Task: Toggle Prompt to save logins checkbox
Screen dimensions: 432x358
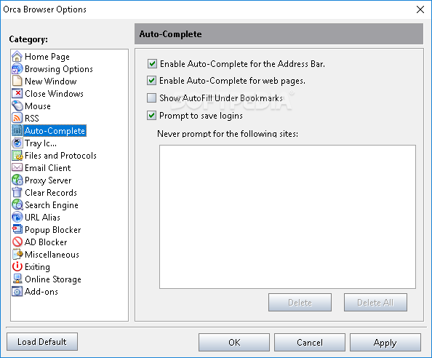Action: (x=151, y=115)
